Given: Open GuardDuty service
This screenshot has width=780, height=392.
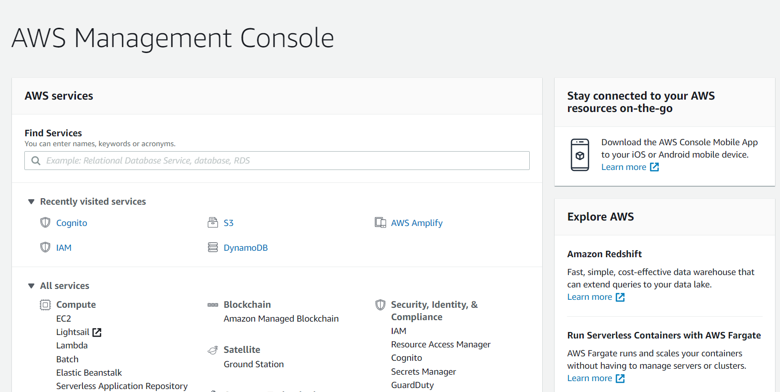Looking at the screenshot, I should pos(412,385).
